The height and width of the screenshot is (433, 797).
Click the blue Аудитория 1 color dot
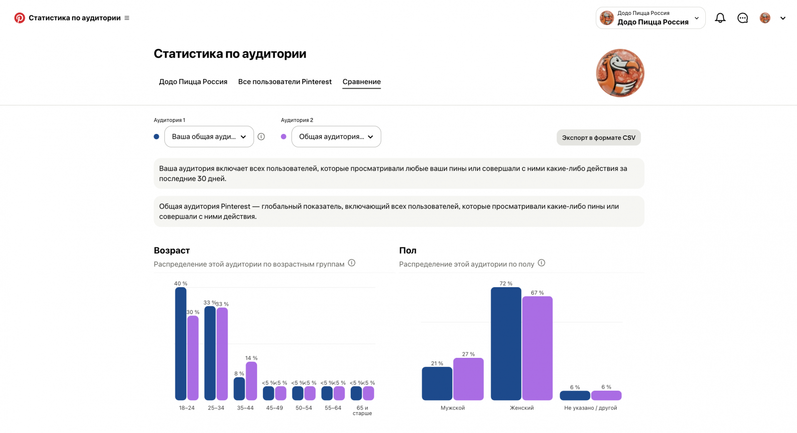pos(156,136)
